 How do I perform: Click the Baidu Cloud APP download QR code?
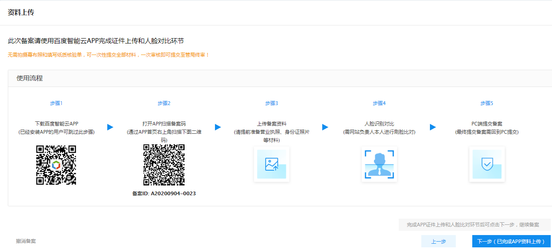click(56, 165)
